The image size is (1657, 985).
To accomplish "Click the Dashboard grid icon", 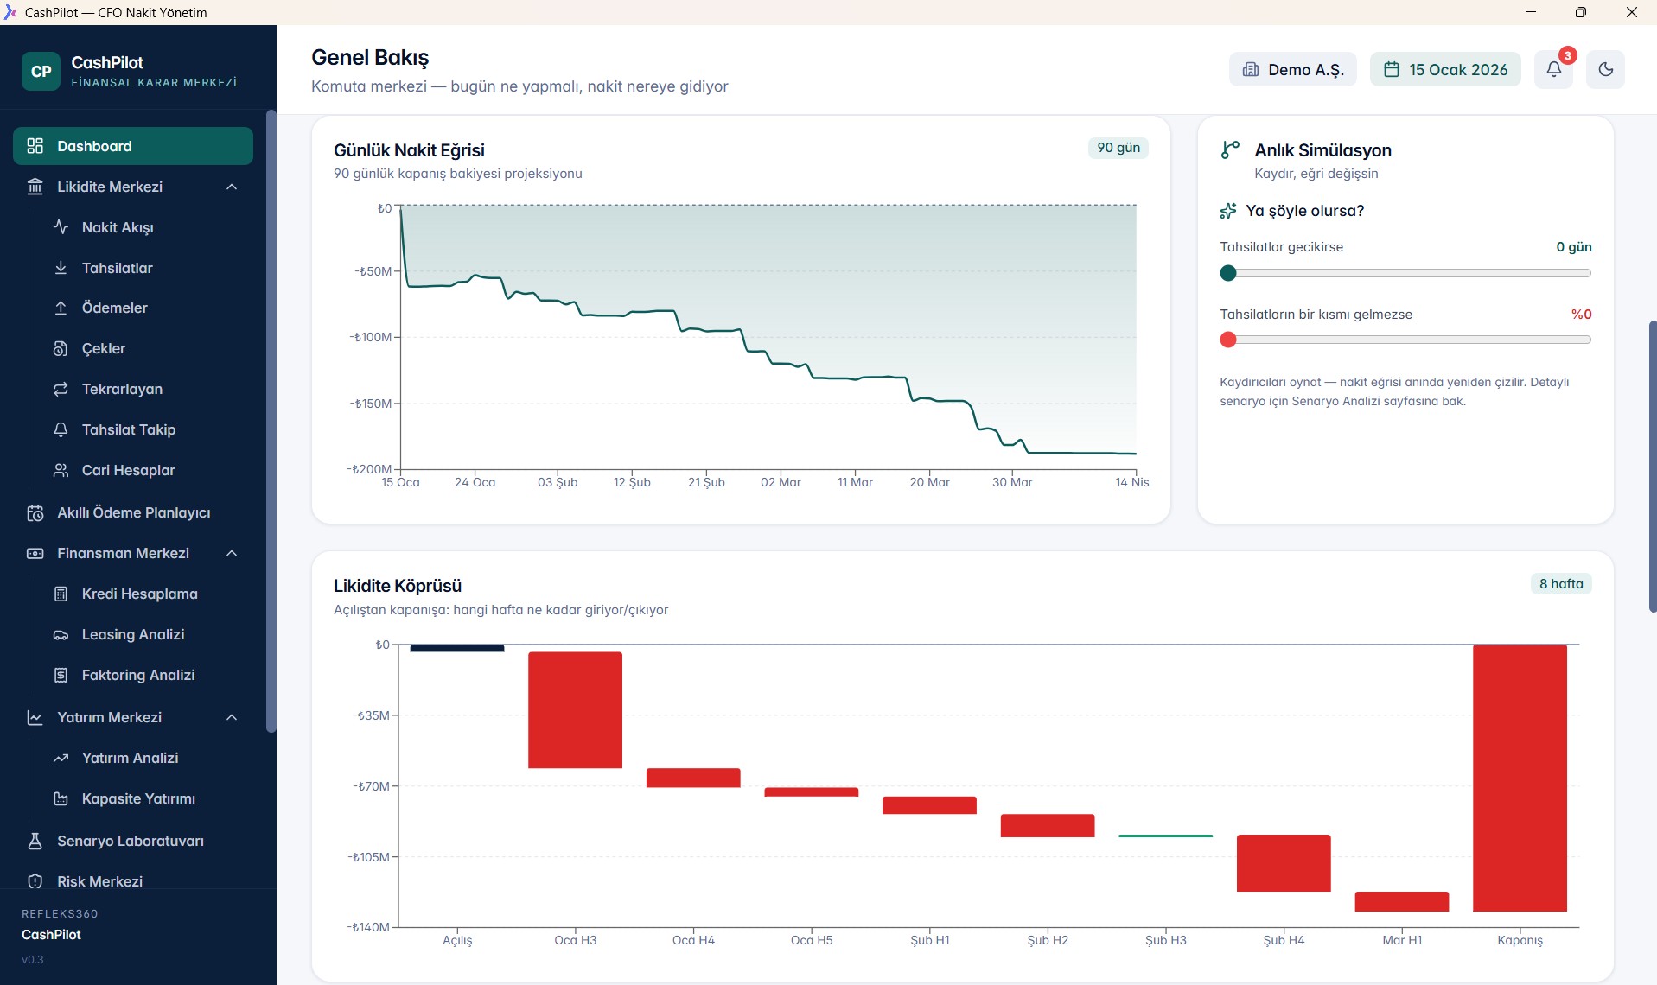I will [35, 146].
